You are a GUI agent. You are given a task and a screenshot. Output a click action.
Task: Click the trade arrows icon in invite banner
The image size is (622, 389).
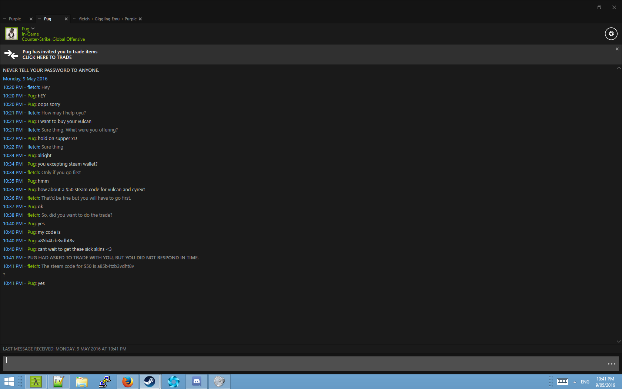tap(11, 54)
